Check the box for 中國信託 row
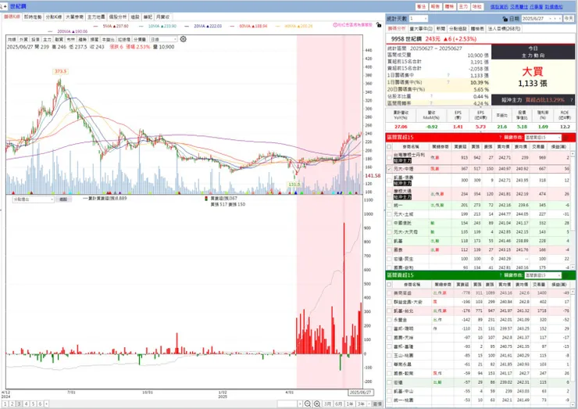578x409 pixels. pyautogui.click(x=389, y=223)
